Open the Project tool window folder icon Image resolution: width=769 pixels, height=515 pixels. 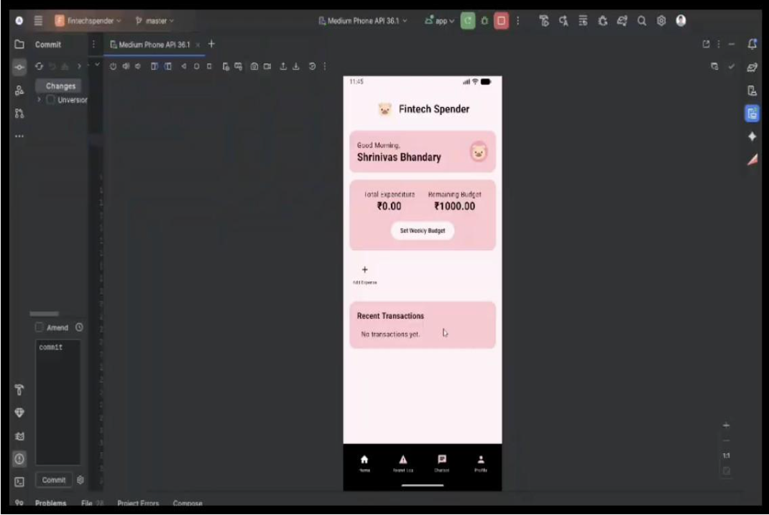pyautogui.click(x=19, y=44)
